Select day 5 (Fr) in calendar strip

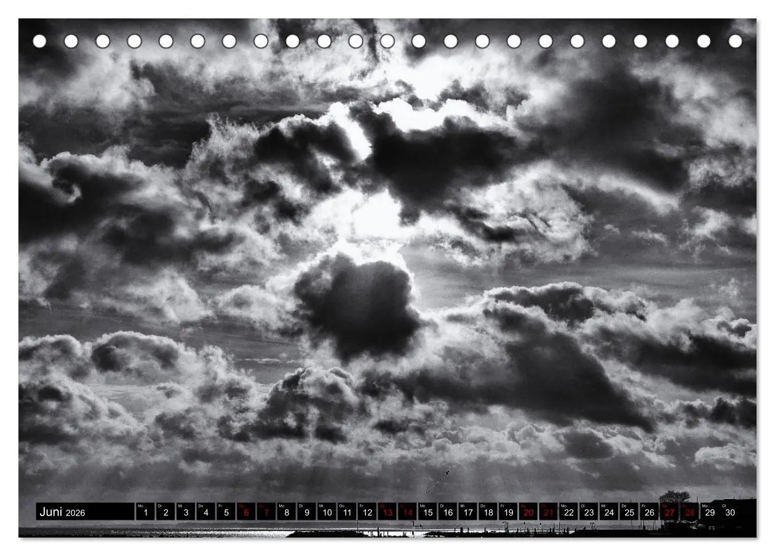(226, 512)
